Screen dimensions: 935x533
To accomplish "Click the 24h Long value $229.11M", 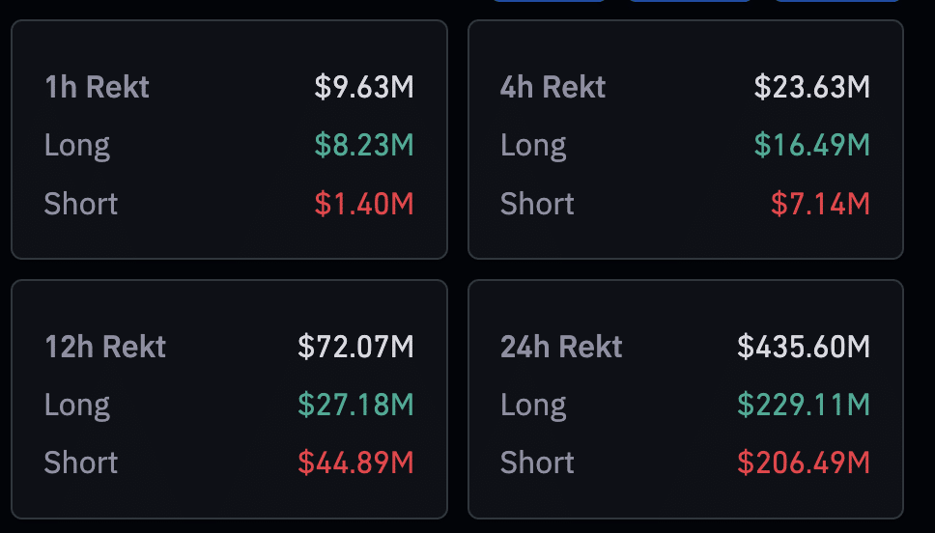I will 804,405.
